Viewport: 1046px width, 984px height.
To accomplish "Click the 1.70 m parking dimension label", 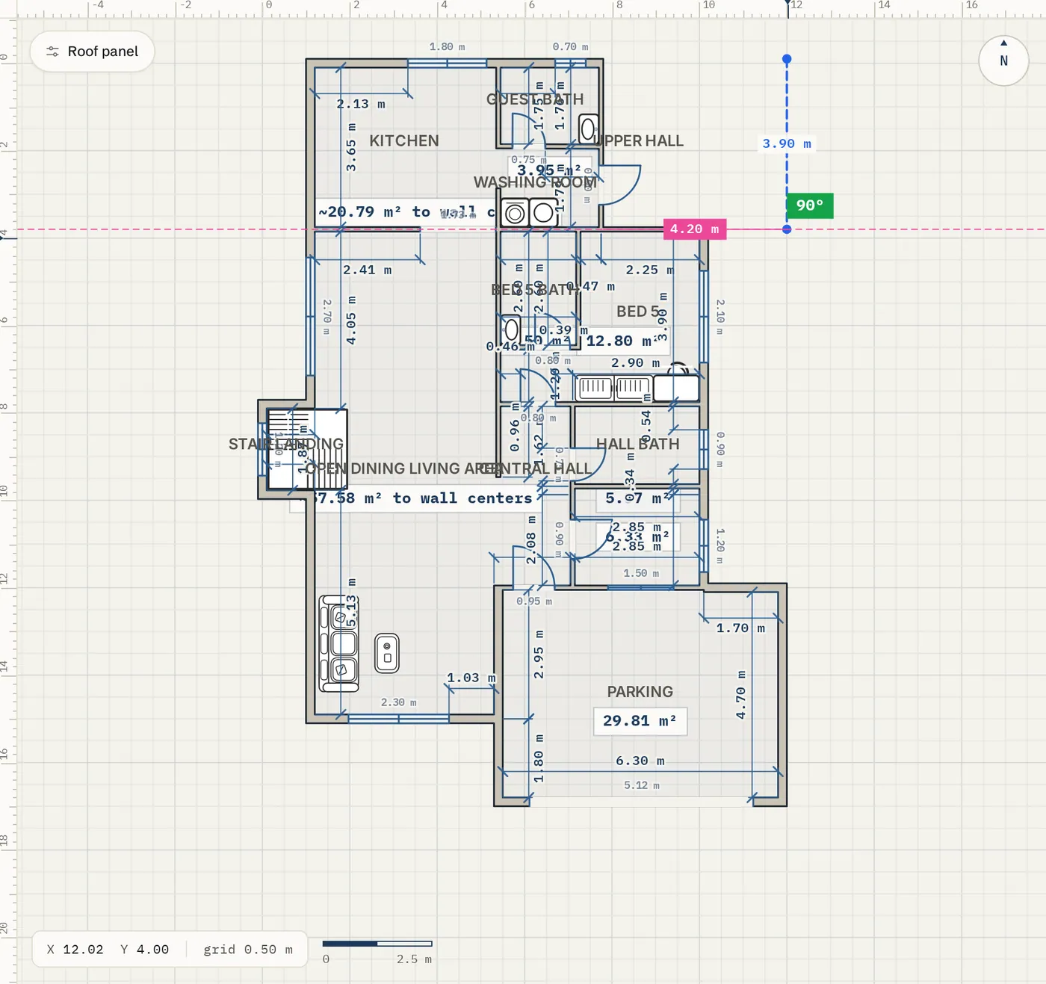I will (x=740, y=628).
